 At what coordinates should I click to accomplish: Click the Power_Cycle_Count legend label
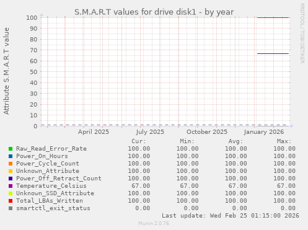[x=48, y=164]
